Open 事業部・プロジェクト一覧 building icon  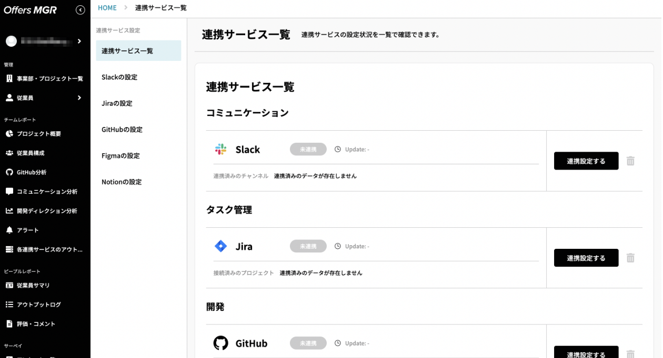(x=9, y=79)
